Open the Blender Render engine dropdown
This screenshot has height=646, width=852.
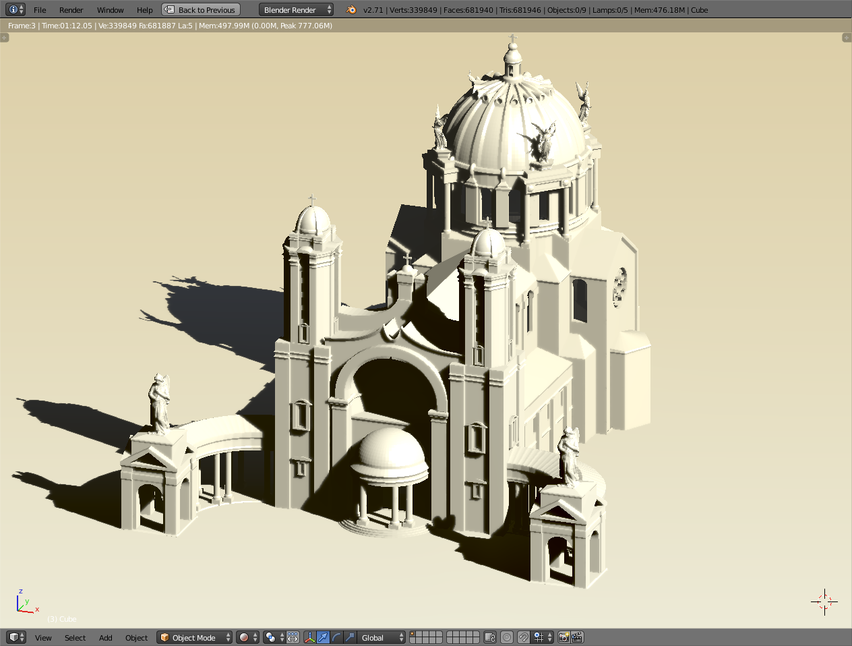(x=297, y=10)
